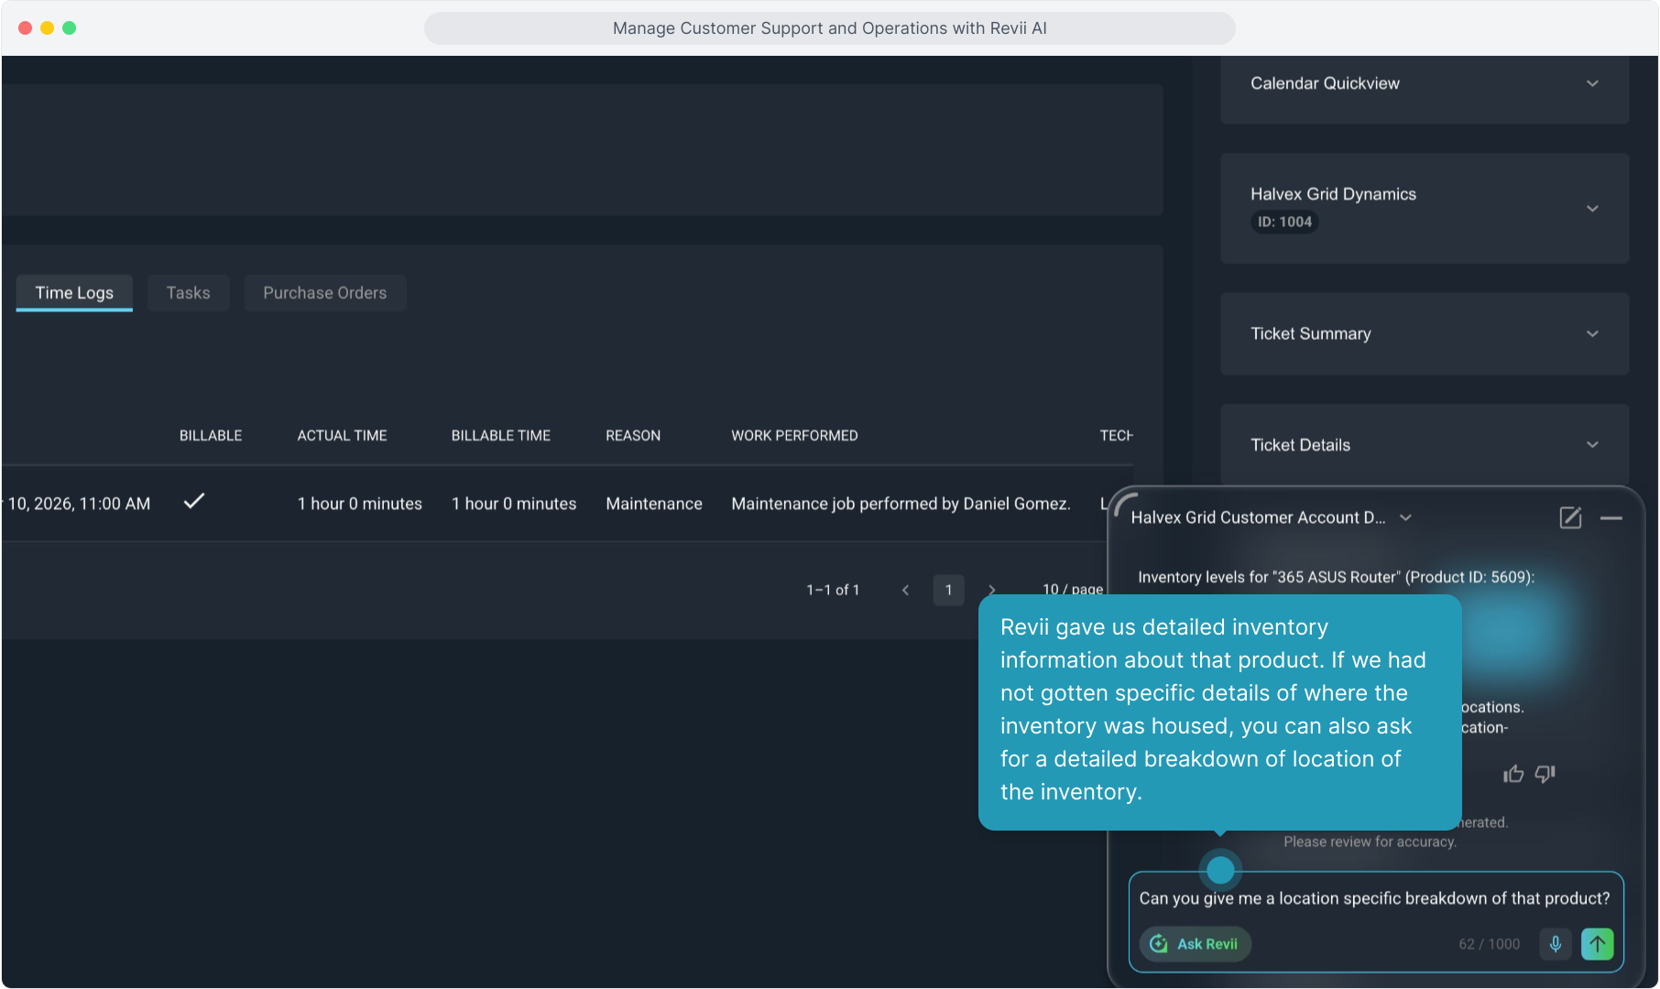Screen dimensions: 1660x989
Task: Click the BILLABLE TIME column header
Action: pos(500,436)
